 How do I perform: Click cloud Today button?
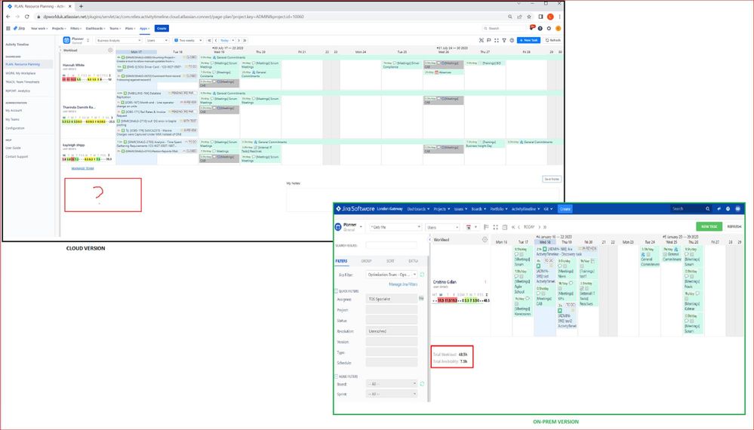225,40
